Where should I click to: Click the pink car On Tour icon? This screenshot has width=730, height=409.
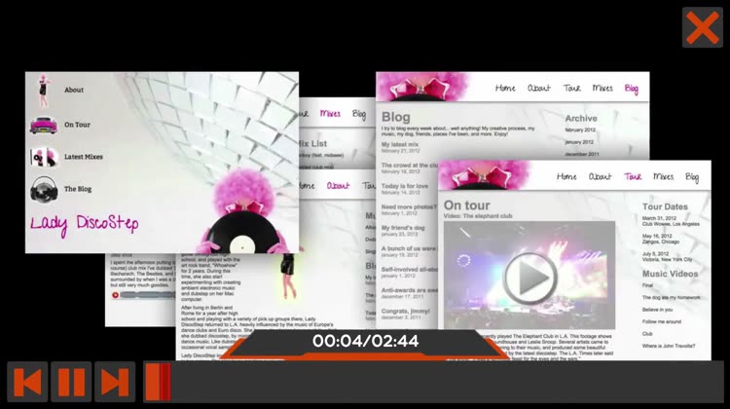click(43, 125)
